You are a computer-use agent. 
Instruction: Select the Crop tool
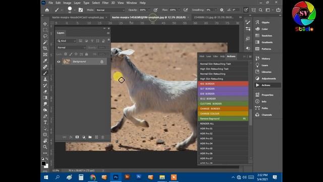point(45,49)
